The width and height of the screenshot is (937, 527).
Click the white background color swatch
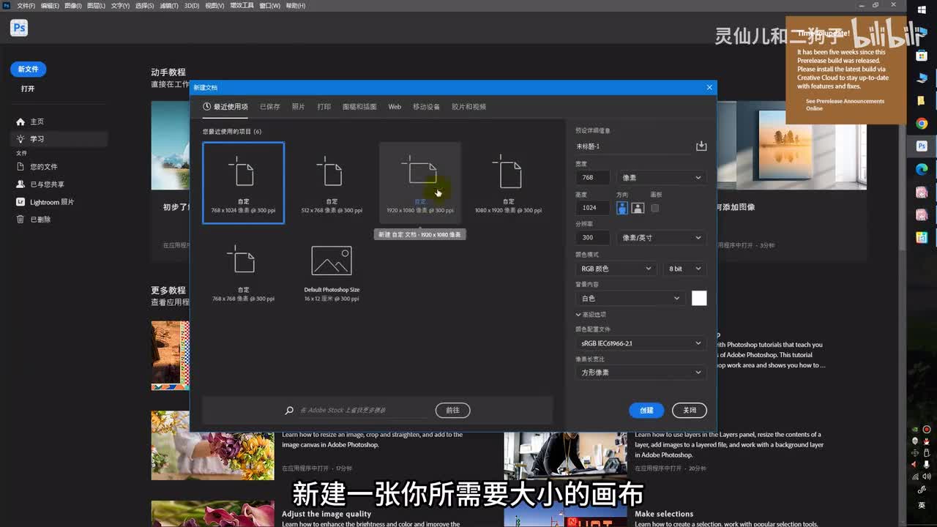point(699,298)
